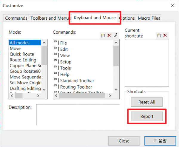Image resolution: width=179 pixels, height=147 pixels.
Task: Click the Commands list scroll-up arrow
Action: click(116, 42)
